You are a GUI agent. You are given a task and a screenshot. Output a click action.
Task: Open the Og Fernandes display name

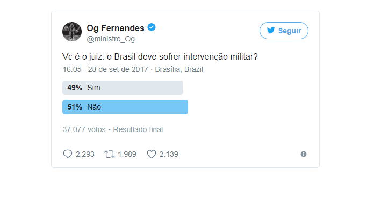coord(116,28)
